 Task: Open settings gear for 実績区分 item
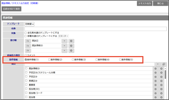coord(156,81)
